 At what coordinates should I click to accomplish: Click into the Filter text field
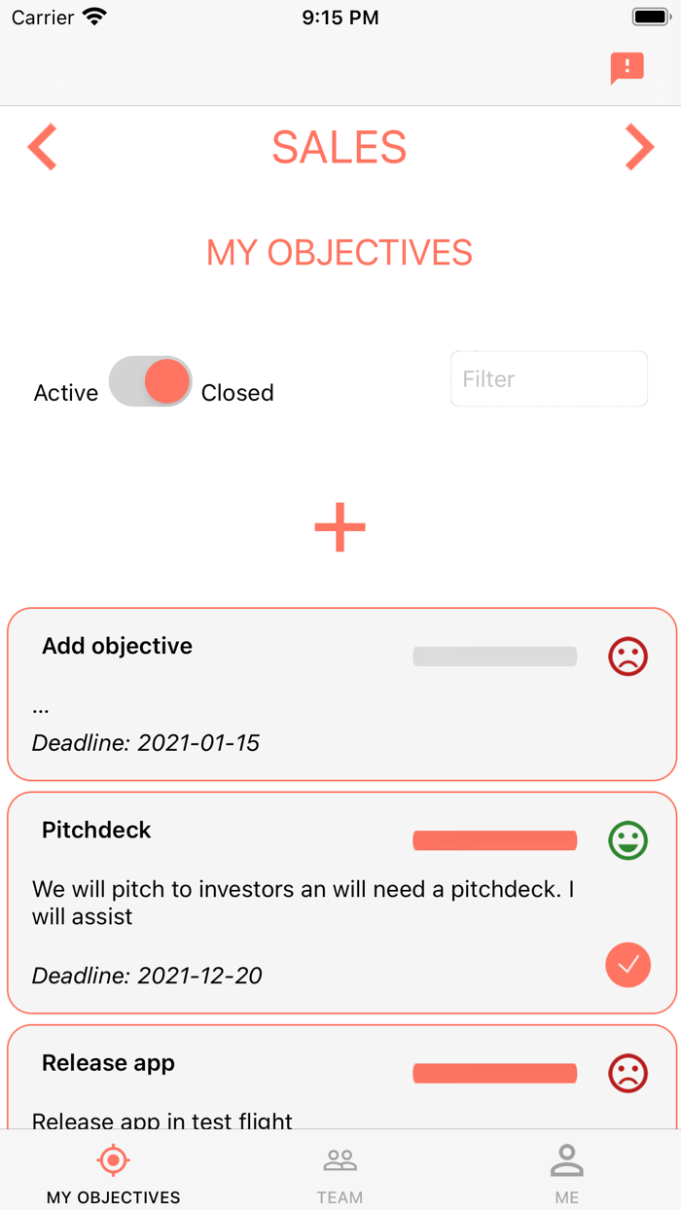(549, 379)
